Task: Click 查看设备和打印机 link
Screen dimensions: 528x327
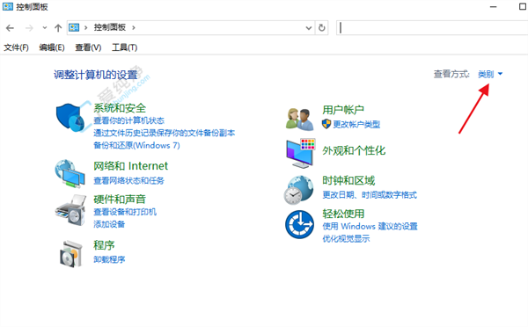Action: pyautogui.click(x=125, y=212)
